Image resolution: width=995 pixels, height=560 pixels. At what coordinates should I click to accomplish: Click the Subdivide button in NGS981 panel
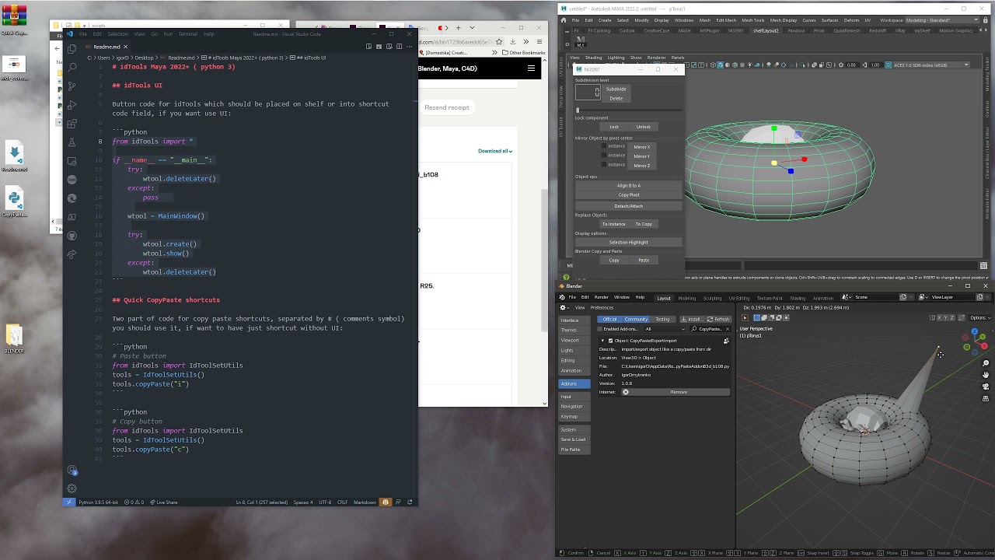point(616,89)
